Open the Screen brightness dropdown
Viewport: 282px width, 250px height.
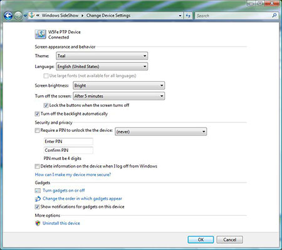pyautogui.click(x=119, y=86)
